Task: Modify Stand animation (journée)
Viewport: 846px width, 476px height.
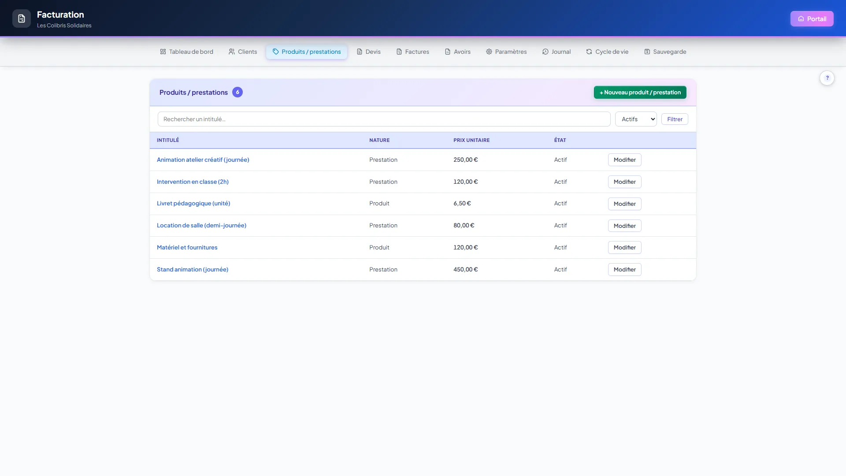Action: [x=624, y=269]
